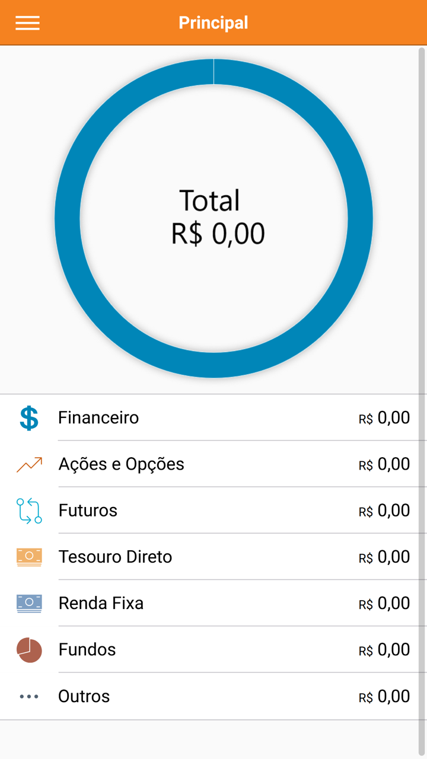The image size is (427, 759).
Task: Tap the Financeiro dollar sign icon
Action: tap(29, 418)
